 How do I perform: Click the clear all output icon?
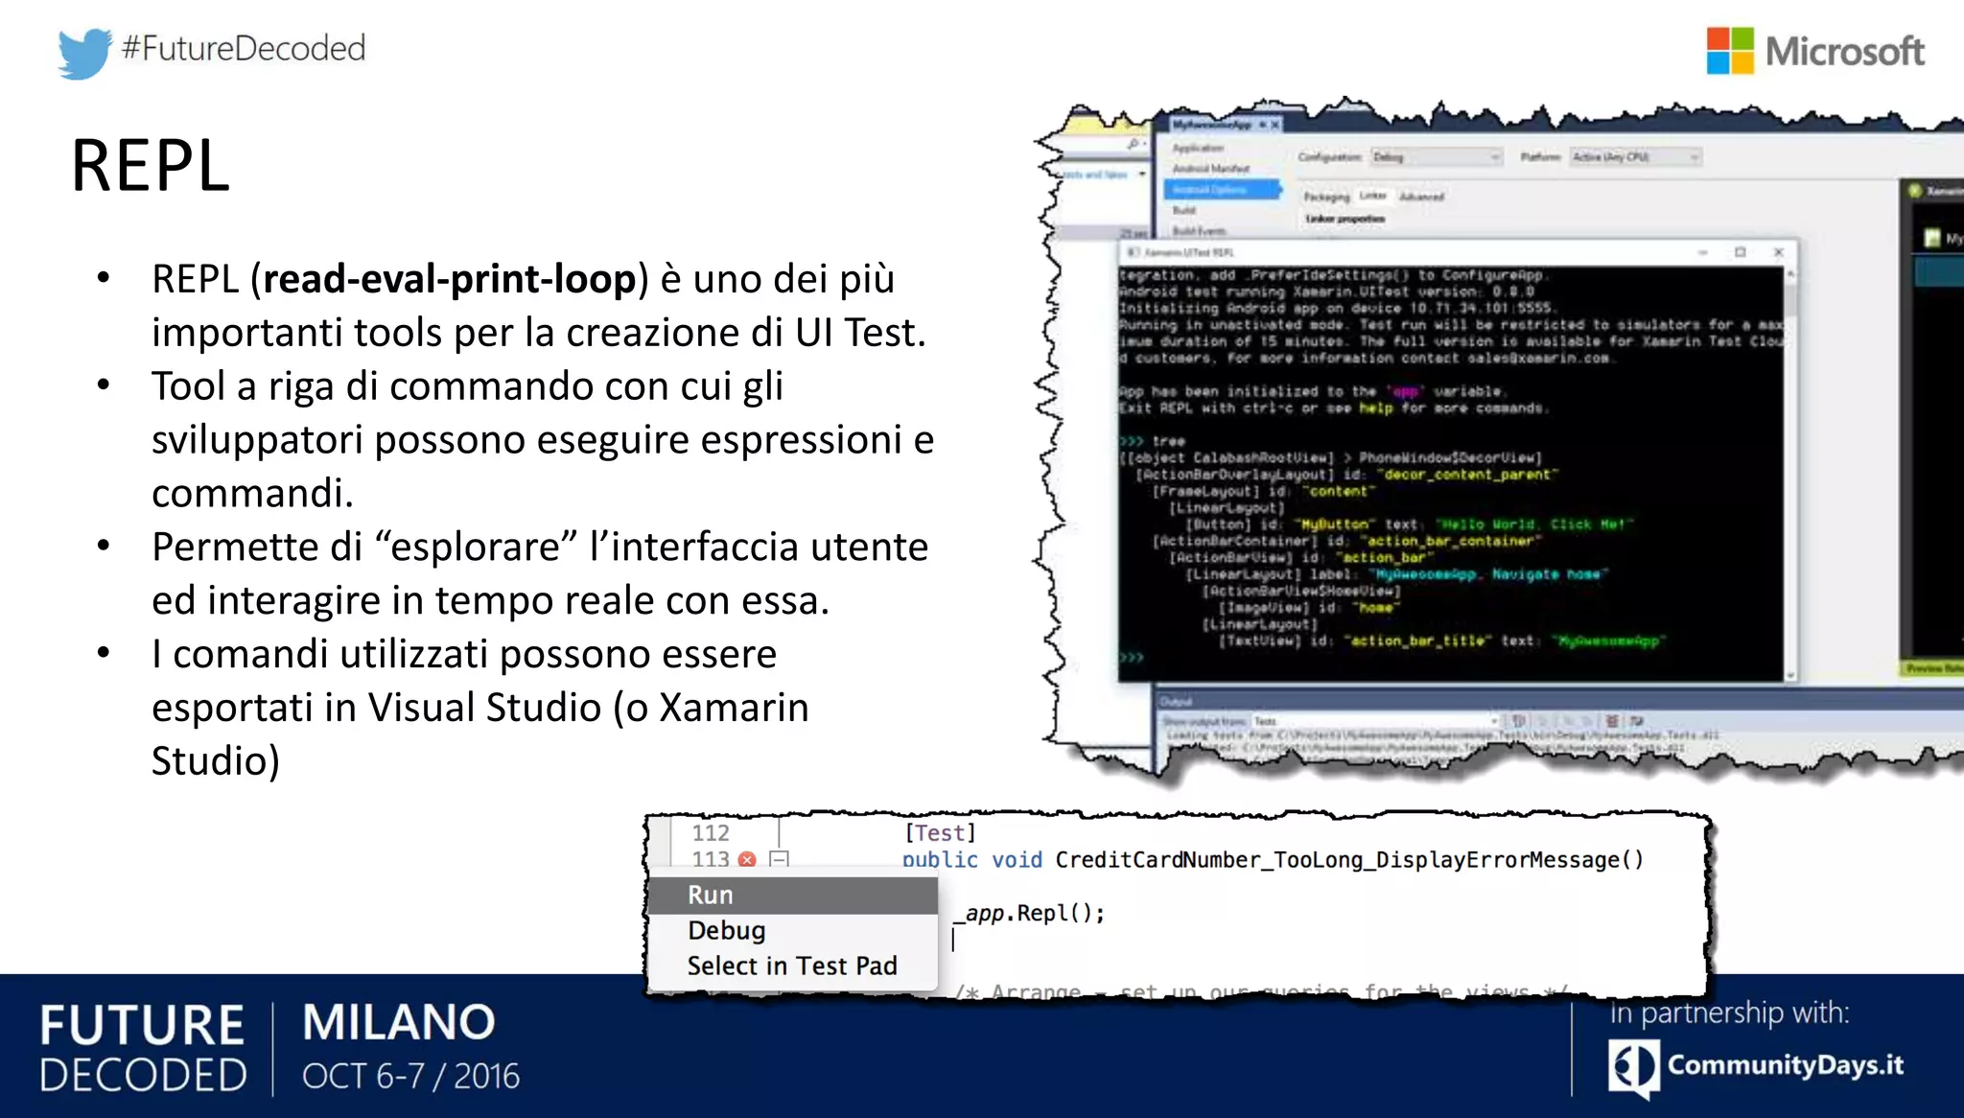click(x=1612, y=721)
